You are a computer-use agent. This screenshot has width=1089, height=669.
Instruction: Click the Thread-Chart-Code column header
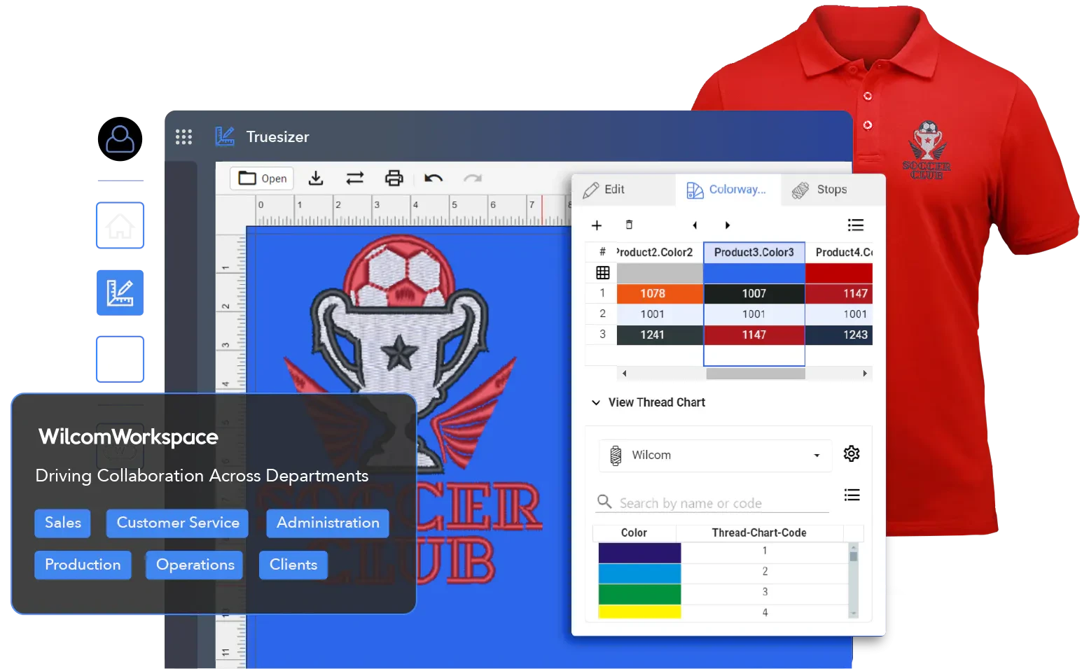(x=759, y=533)
